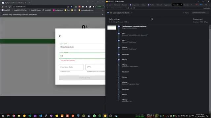This screenshot has height=118, width=211.
Task: Click the Replay button
Action: click(x=186, y=13)
